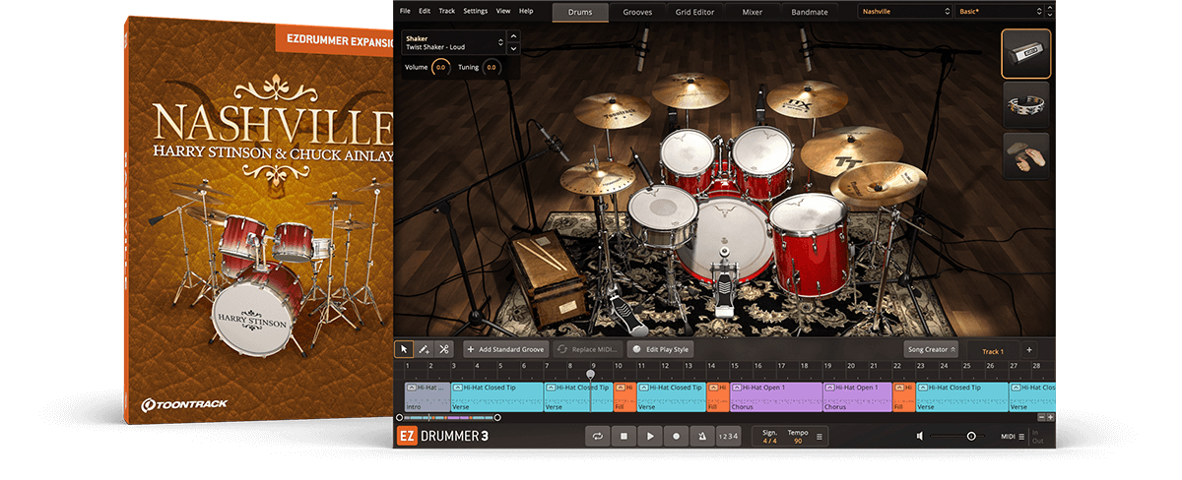The height and width of the screenshot is (480, 1182).
Task: Switch to the Mixer tab
Action: tap(752, 12)
